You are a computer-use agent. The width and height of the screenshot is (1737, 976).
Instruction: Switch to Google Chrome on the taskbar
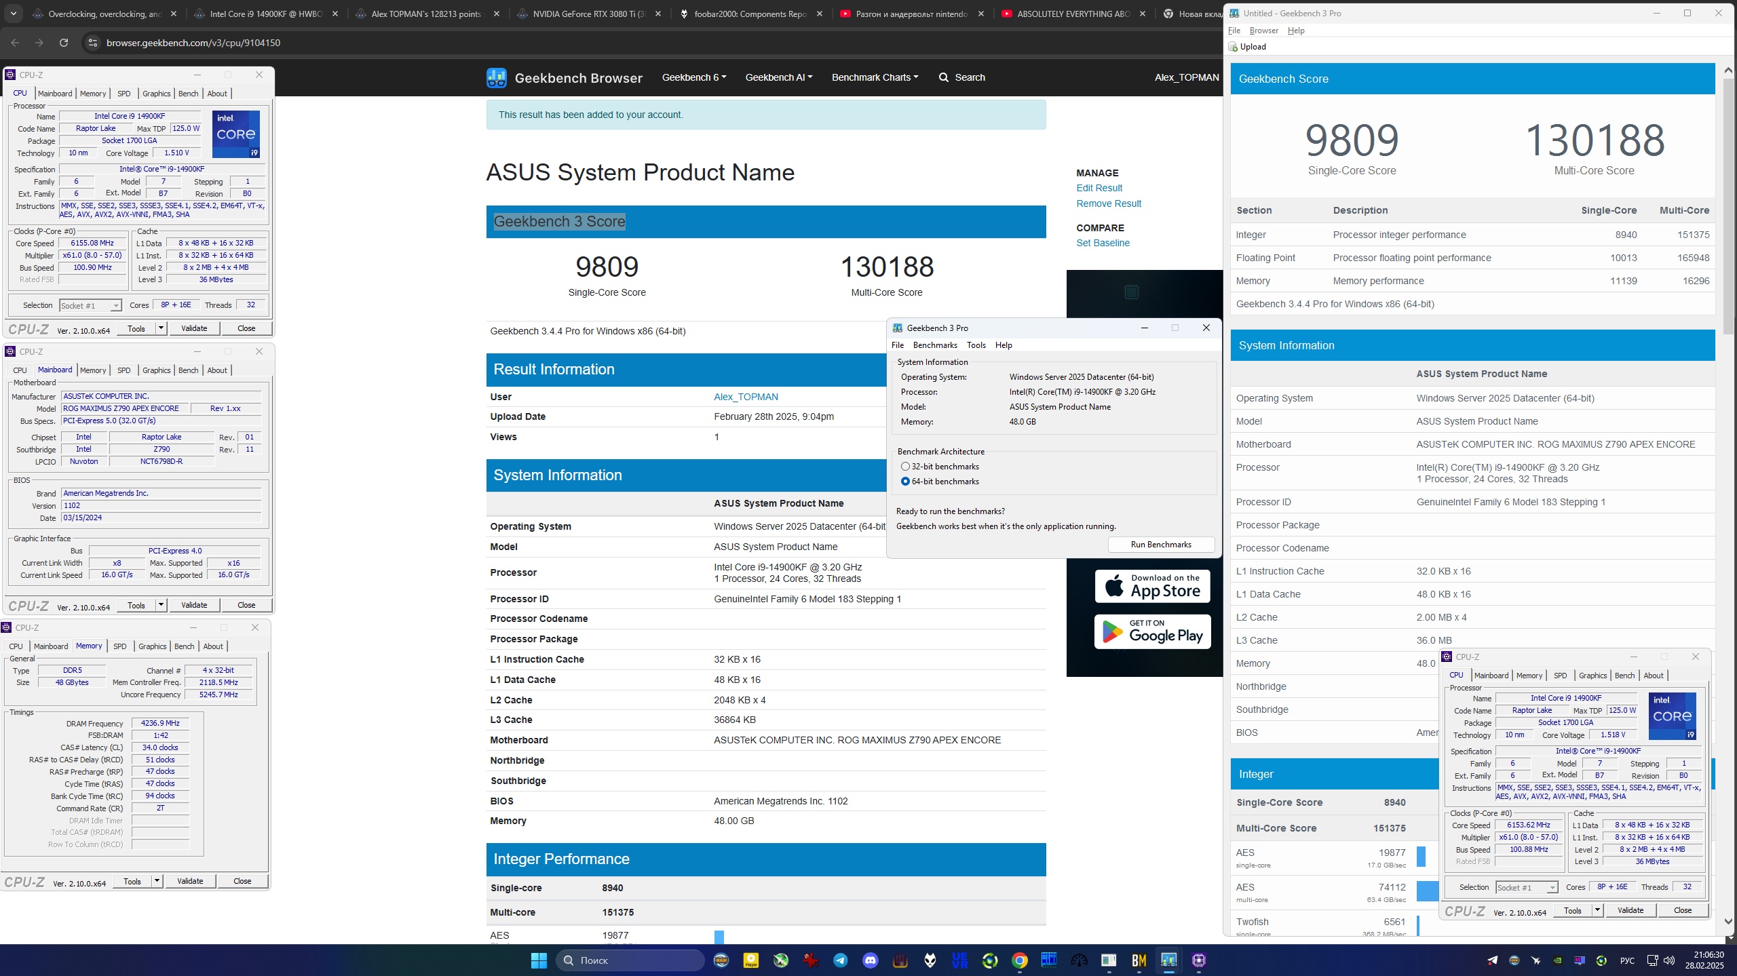point(1019,960)
